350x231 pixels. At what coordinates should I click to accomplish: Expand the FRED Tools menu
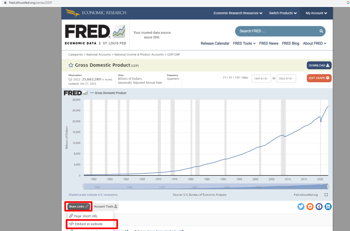coord(244,43)
